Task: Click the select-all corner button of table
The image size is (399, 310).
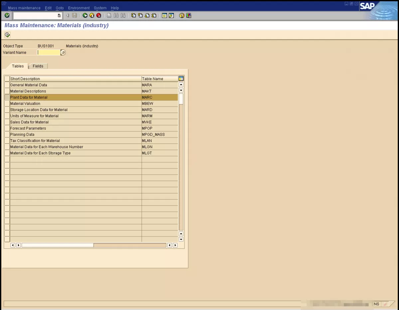Action: 7,79
